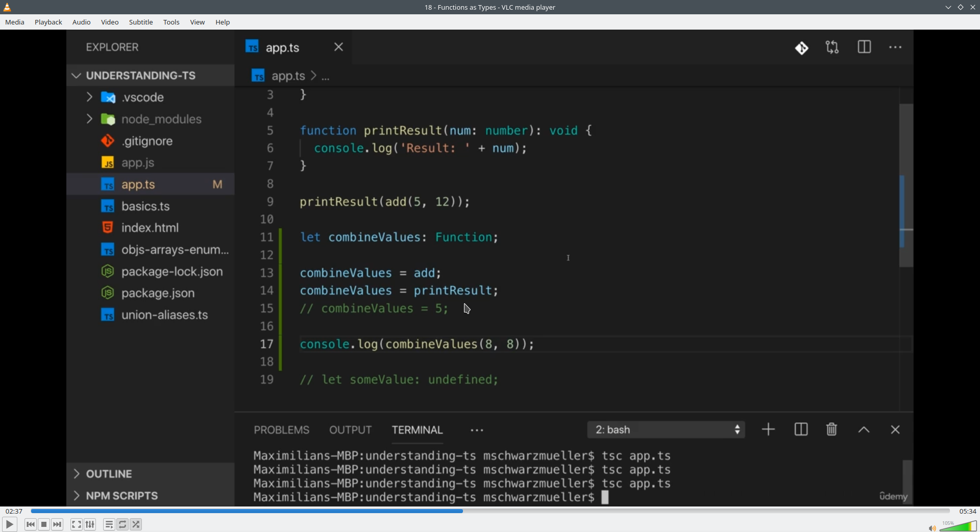Click the 05:34 total time label
Viewport: 980px width, 532px height.
[x=967, y=511]
